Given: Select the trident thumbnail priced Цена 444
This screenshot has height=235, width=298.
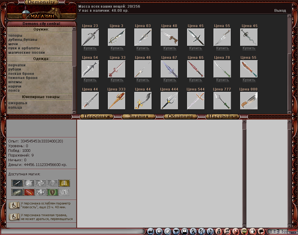Looking at the screenshot, I should click(169, 101).
